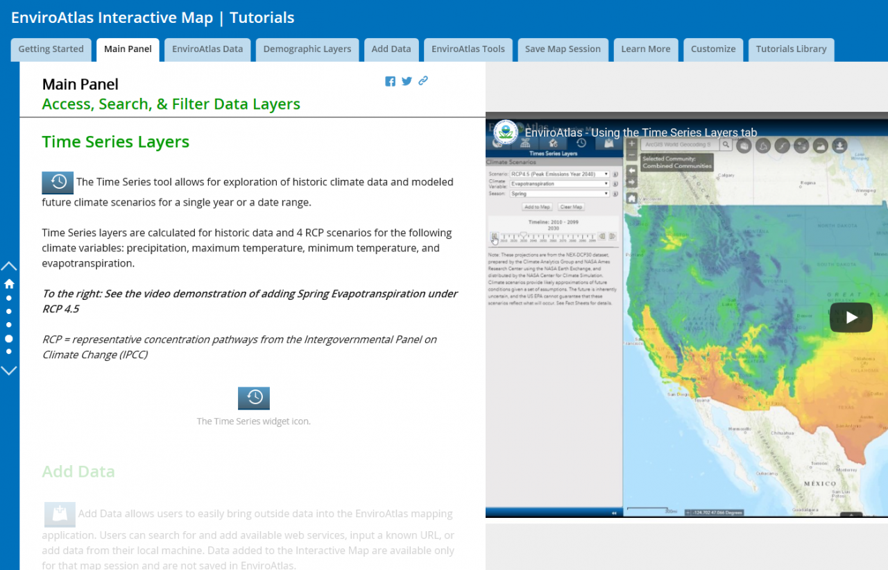
Task: Share the tutorial using the Twitter icon
Action: pos(407,81)
